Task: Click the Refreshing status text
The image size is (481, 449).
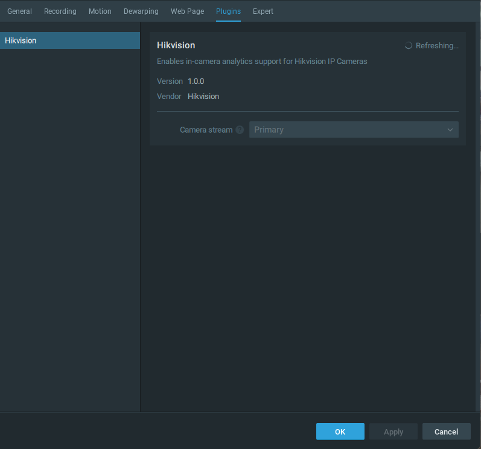Action: [437, 45]
